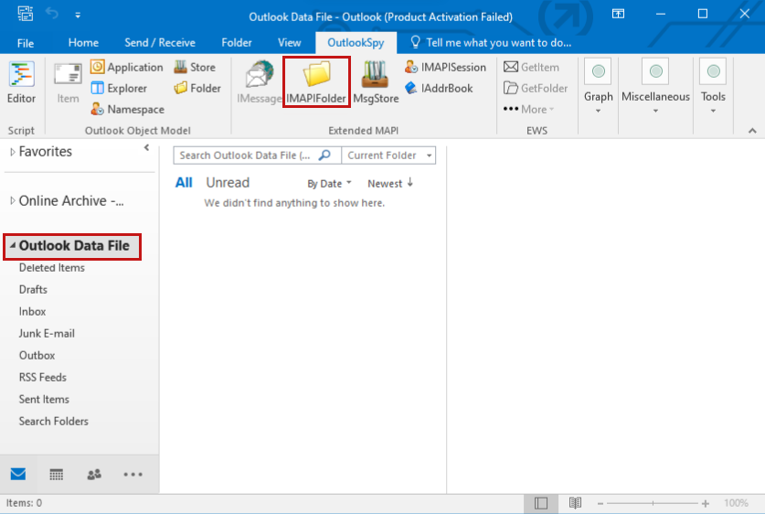Switch to the File tab
This screenshot has height=514, width=765.
click(x=26, y=43)
